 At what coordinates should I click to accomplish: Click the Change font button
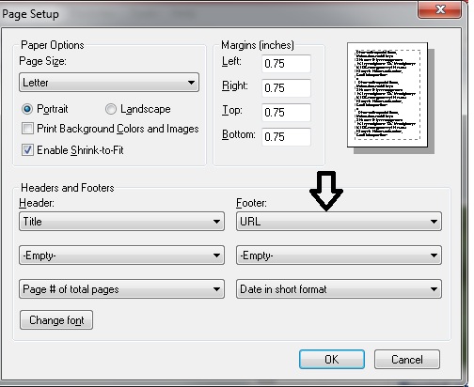click(x=56, y=320)
